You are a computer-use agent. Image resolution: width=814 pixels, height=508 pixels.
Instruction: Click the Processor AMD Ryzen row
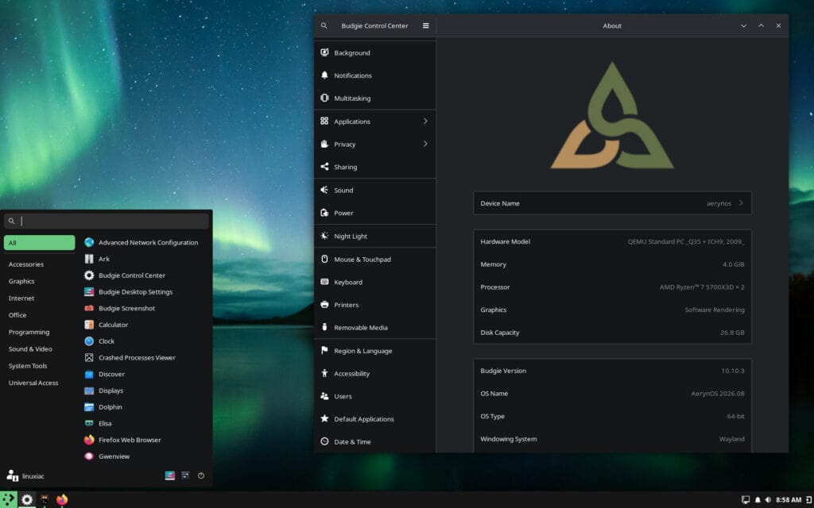pos(612,287)
